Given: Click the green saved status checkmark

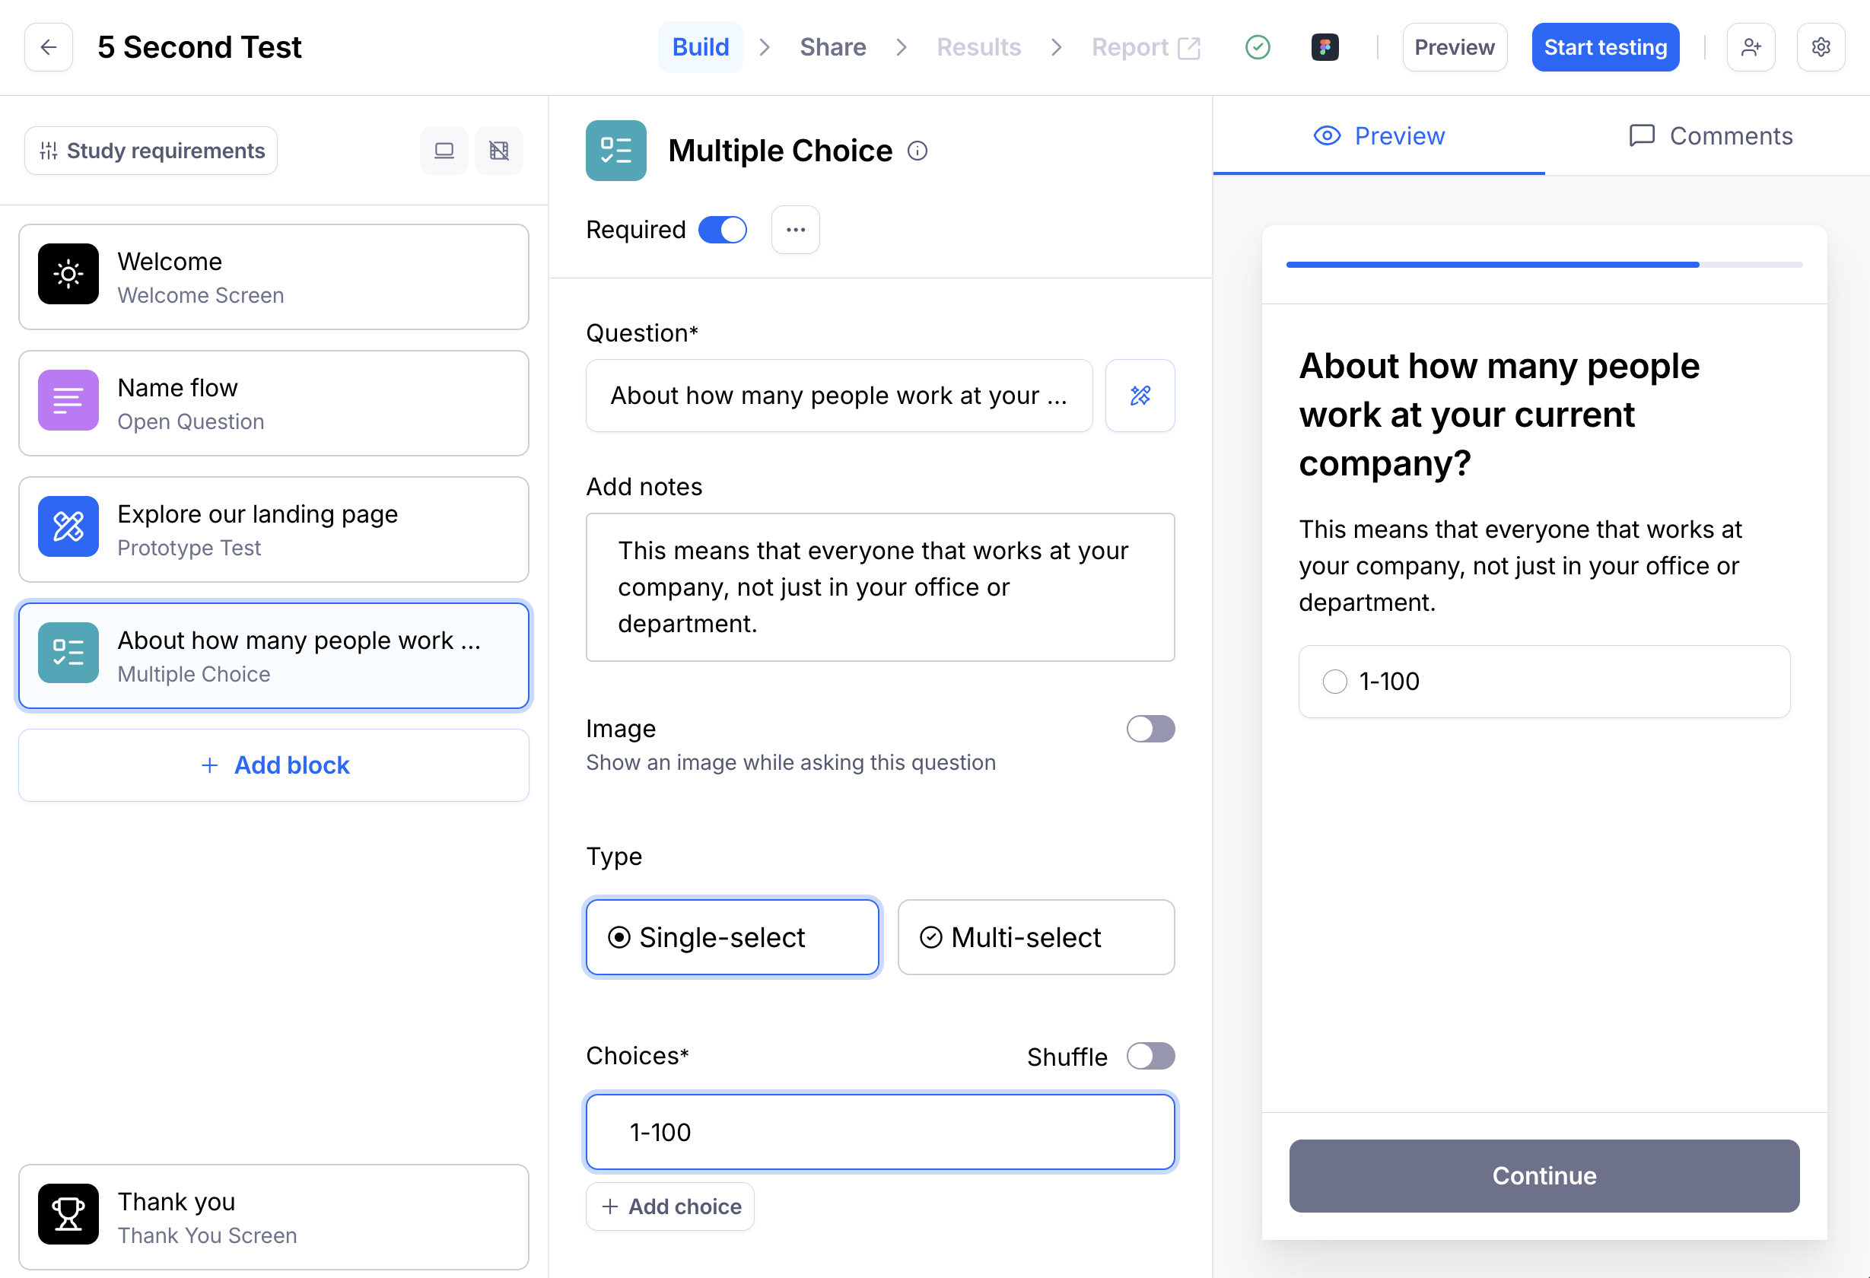Looking at the screenshot, I should click(x=1257, y=47).
